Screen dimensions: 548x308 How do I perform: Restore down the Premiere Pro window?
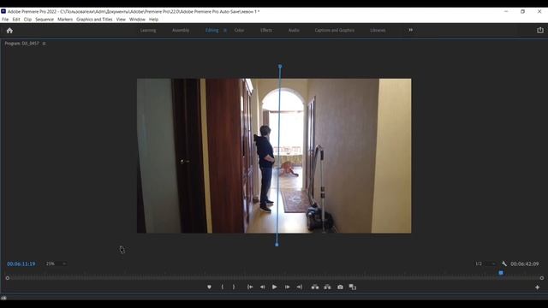[522, 11]
